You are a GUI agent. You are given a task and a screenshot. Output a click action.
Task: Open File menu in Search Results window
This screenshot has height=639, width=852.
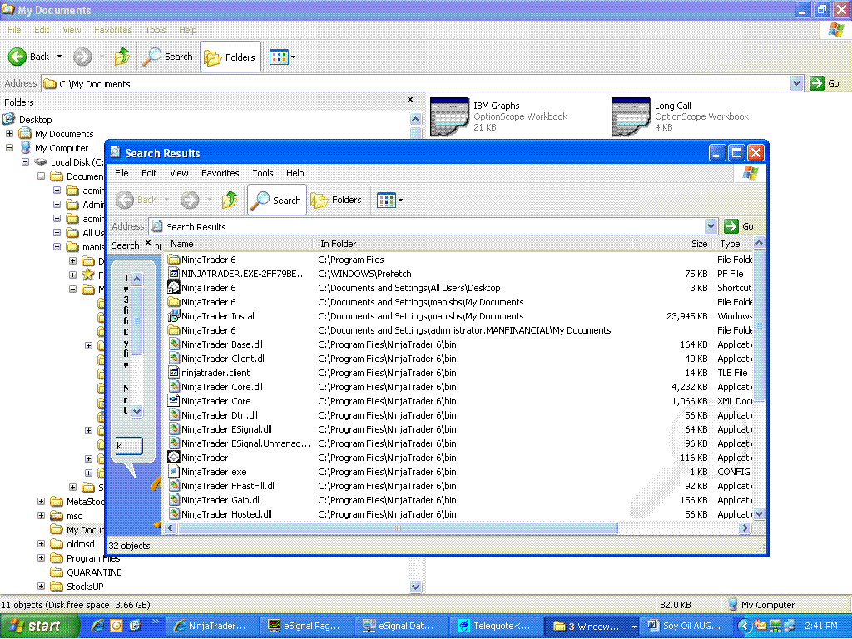point(121,173)
